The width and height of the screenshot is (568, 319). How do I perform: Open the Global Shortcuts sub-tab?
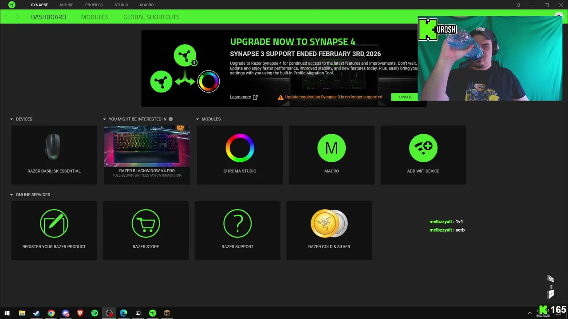coord(151,17)
